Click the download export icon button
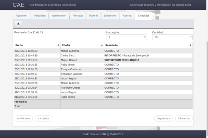This screenshot has height=138, width=208. click(18, 24)
